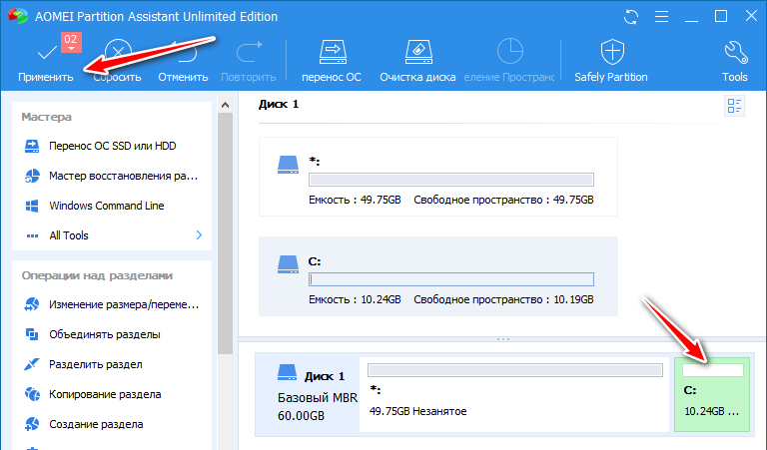Click the usage bar of C: partition card

point(451,279)
